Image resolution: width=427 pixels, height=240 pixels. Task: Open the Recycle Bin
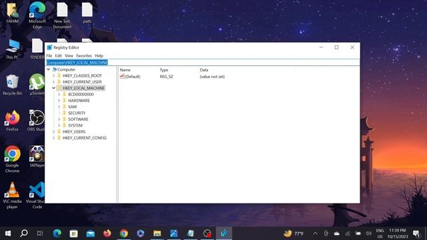(12, 85)
